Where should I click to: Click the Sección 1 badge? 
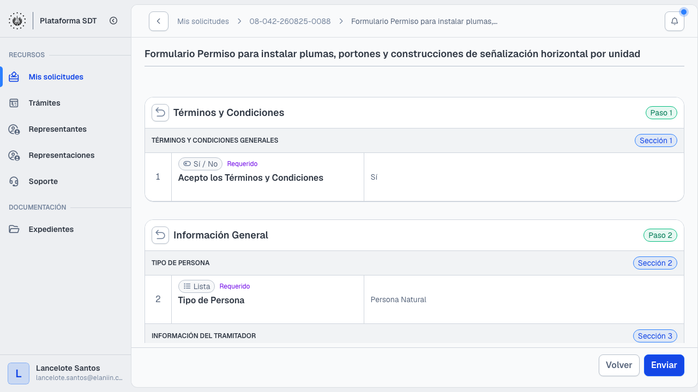(x=656, y=140)
